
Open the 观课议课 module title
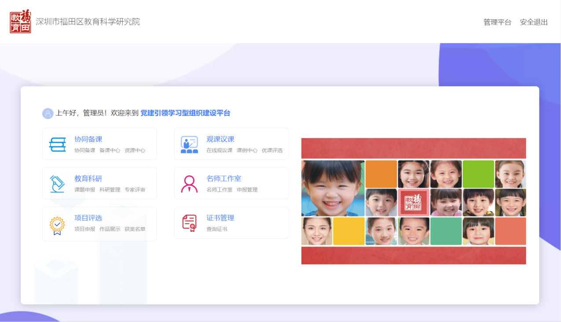(220, 139)
